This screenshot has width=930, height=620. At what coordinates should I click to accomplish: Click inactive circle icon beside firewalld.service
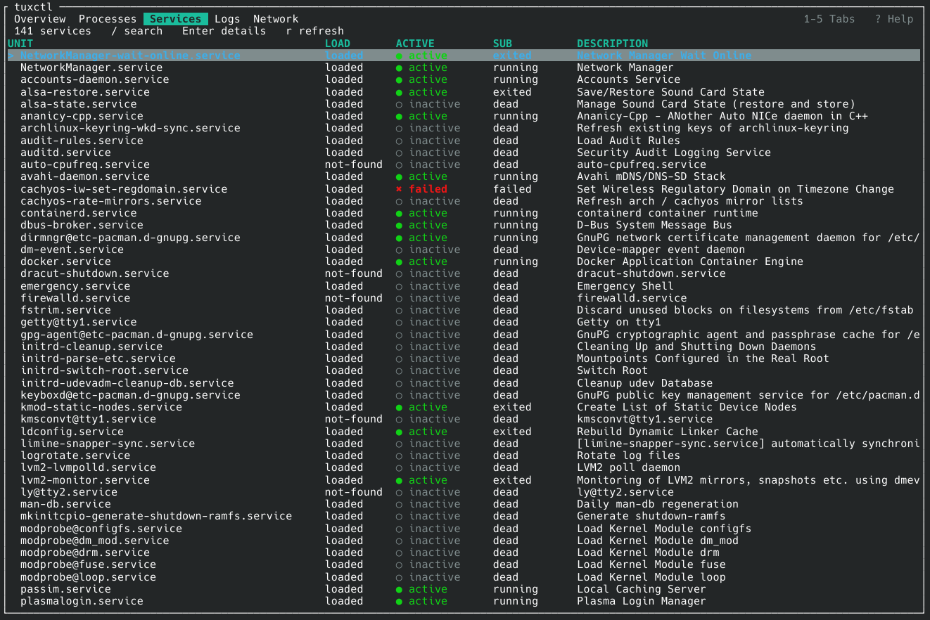click(x=399, y=298)
